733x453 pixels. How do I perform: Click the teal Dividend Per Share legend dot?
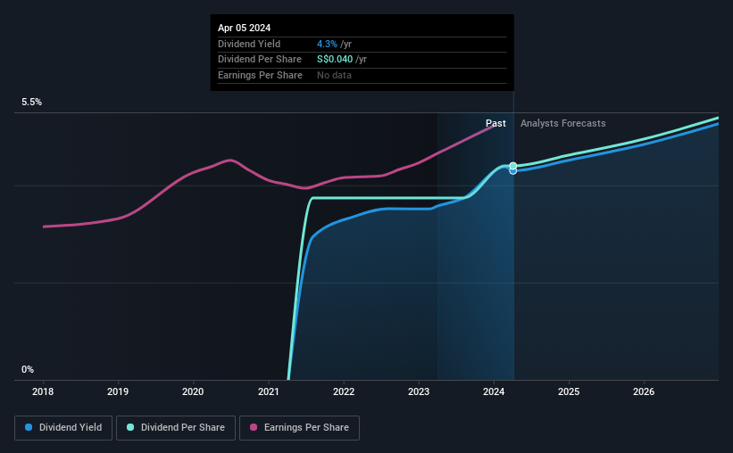coord(130,427)
